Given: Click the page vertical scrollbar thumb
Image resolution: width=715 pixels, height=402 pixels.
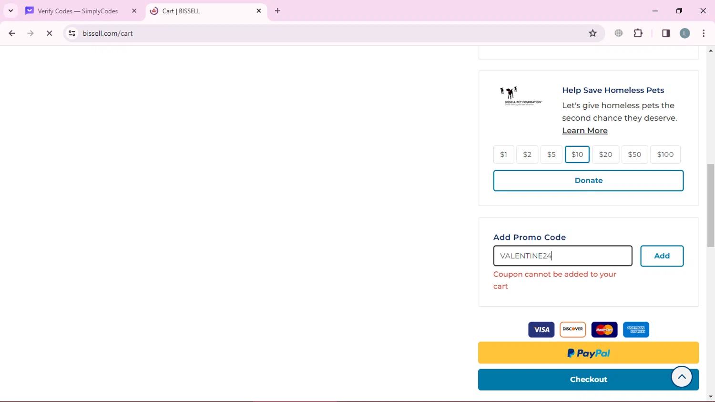Looking at the screenshot, I should coord(711,206).
